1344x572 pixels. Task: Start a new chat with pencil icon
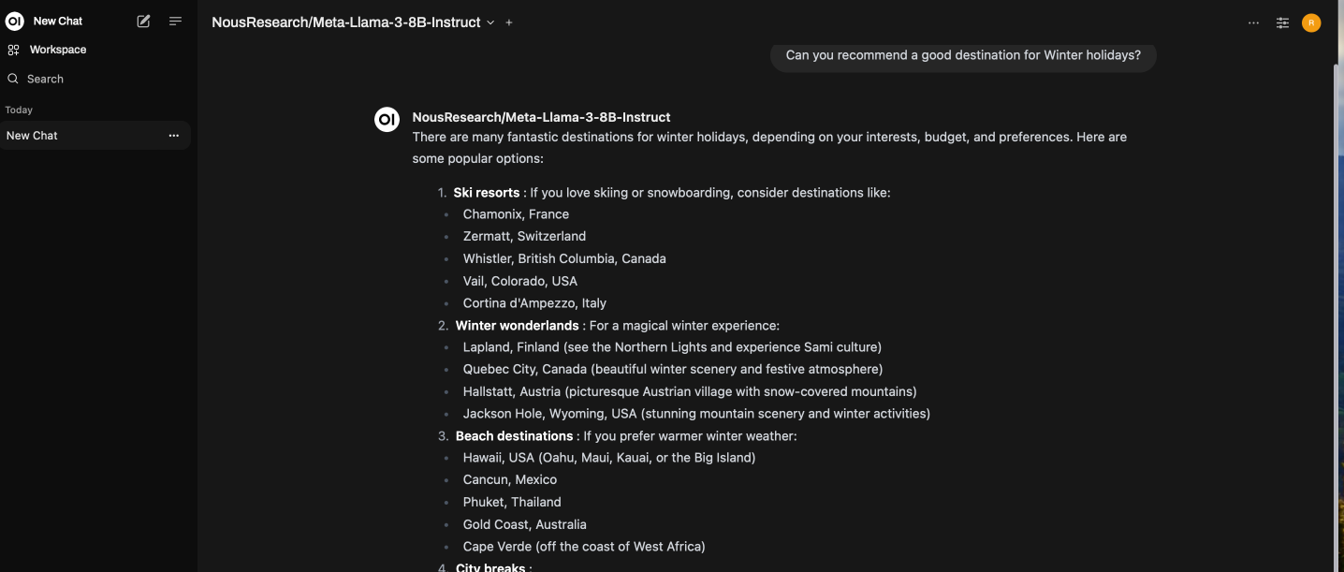143,21
